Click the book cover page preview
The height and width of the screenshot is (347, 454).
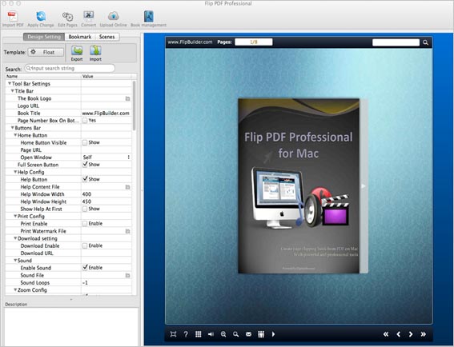[x=299, y=186]
